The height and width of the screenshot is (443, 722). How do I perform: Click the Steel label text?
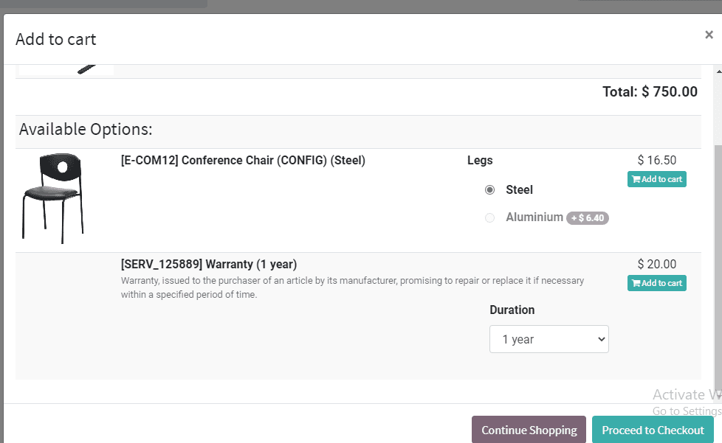[x=519, y=189]
